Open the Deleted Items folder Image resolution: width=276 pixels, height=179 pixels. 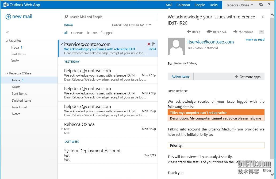point(22,100)
